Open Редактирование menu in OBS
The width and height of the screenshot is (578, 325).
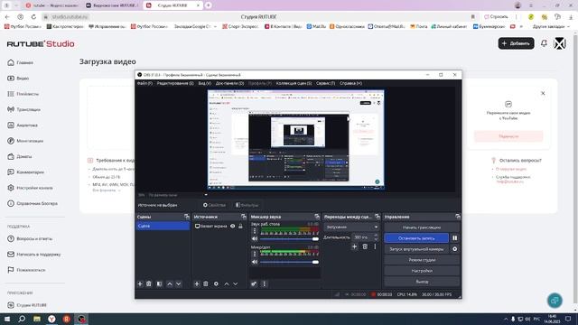pos(175,83)
